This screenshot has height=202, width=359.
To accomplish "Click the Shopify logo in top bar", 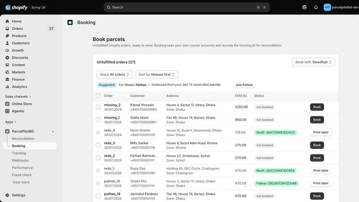I will (x=16, y=7).
